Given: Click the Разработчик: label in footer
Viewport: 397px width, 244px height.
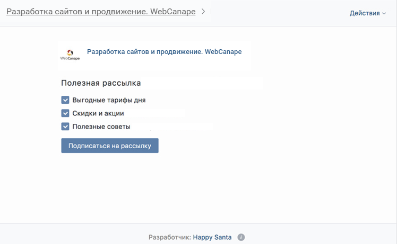Looking at the screenshot, I should click(x=170, y=238).
